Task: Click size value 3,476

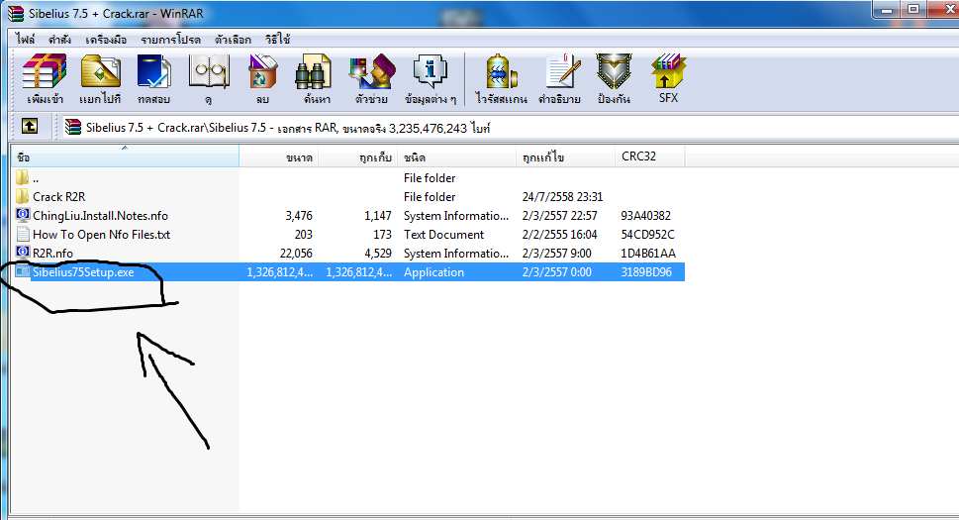Action: coord(299,216)
